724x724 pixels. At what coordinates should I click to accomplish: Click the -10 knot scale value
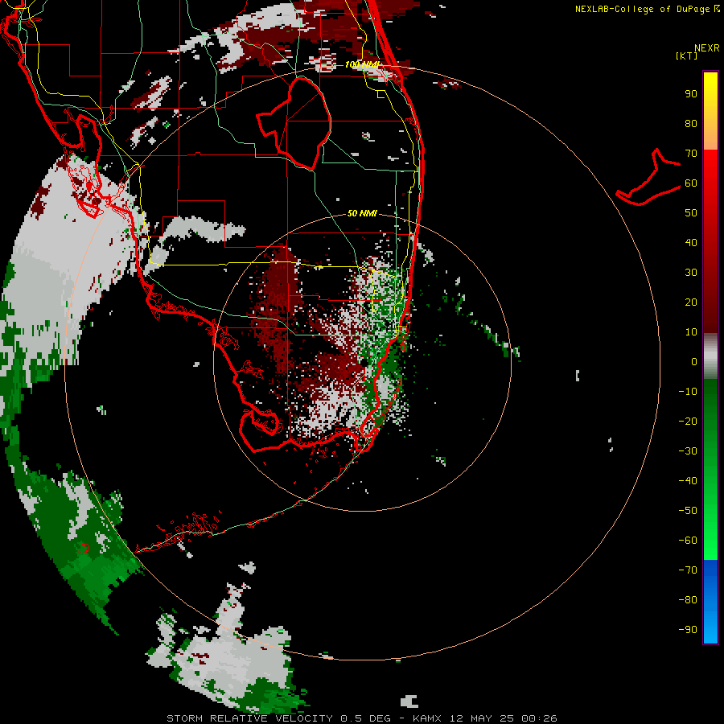[x=688, y=392]
